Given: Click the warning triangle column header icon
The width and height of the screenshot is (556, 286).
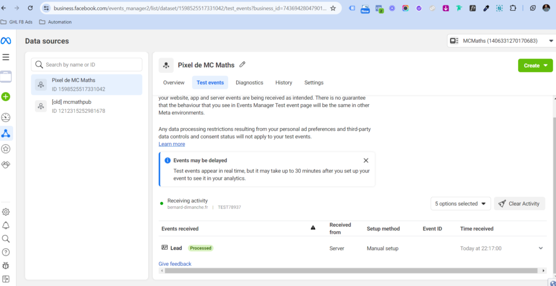Looking at the screenshot, I should [313, 228].
